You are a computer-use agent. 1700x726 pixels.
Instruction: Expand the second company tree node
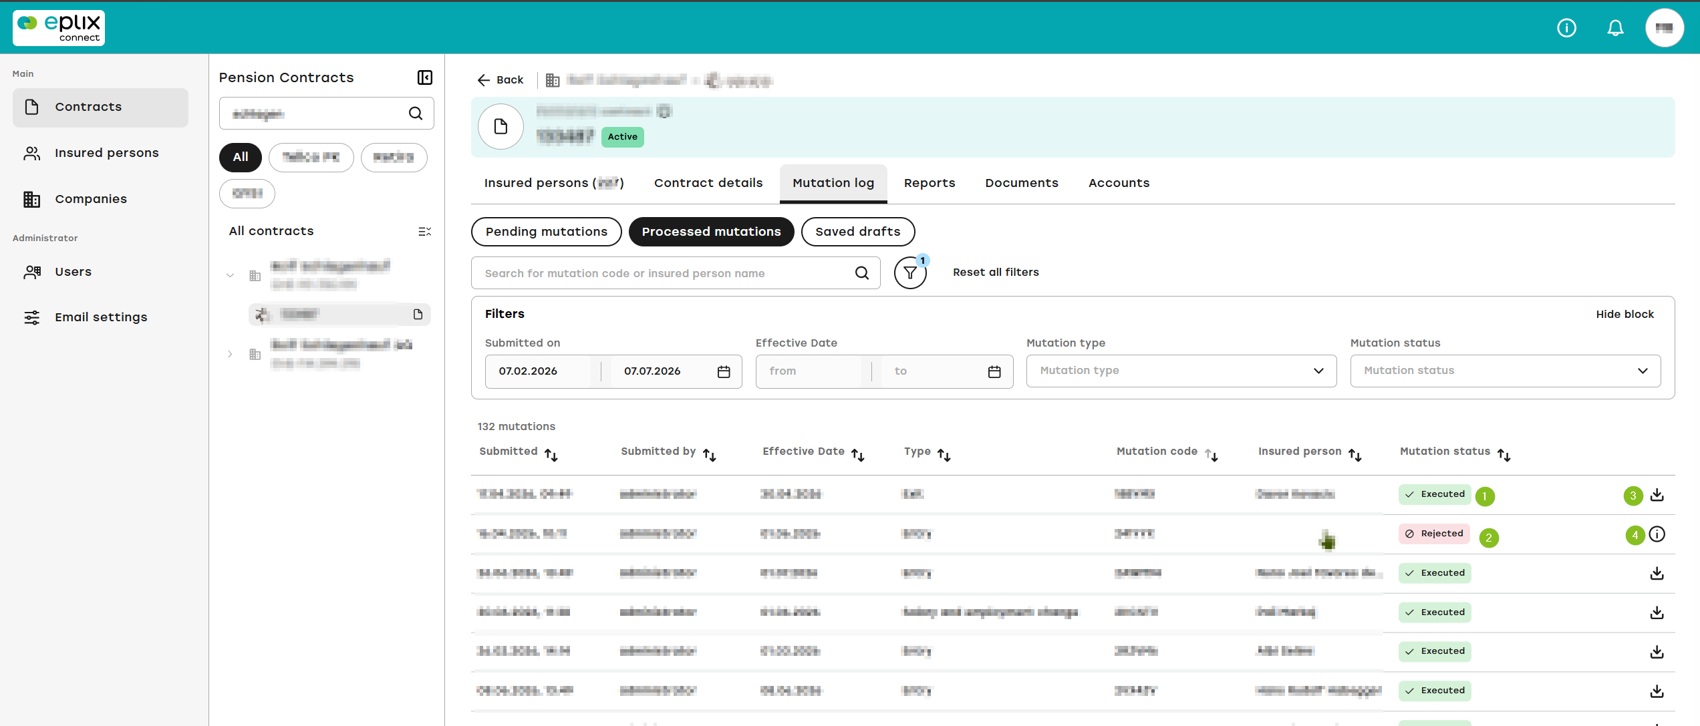click(x=230, y=354)
